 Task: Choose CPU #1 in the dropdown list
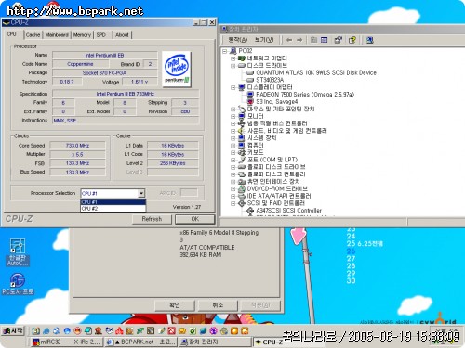[113, 202]
